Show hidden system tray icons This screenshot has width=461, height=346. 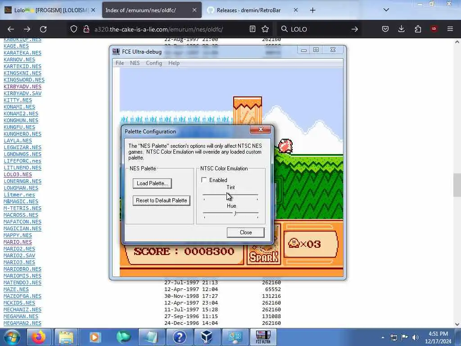tap(383, 337)
